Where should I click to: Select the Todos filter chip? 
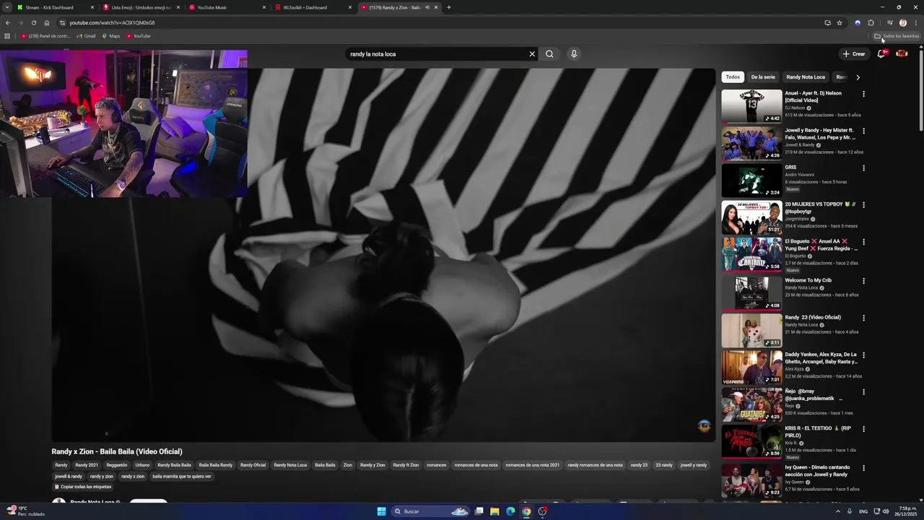point(733,77)
